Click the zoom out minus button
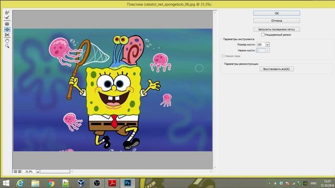The height and width of the screenshot is (188, 335). point(15,171)
